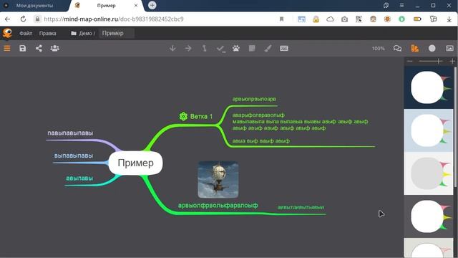Open the browser downloads icon
Image resolution: width=458 pixels, height=258 pixels.
tap(449, 19)
